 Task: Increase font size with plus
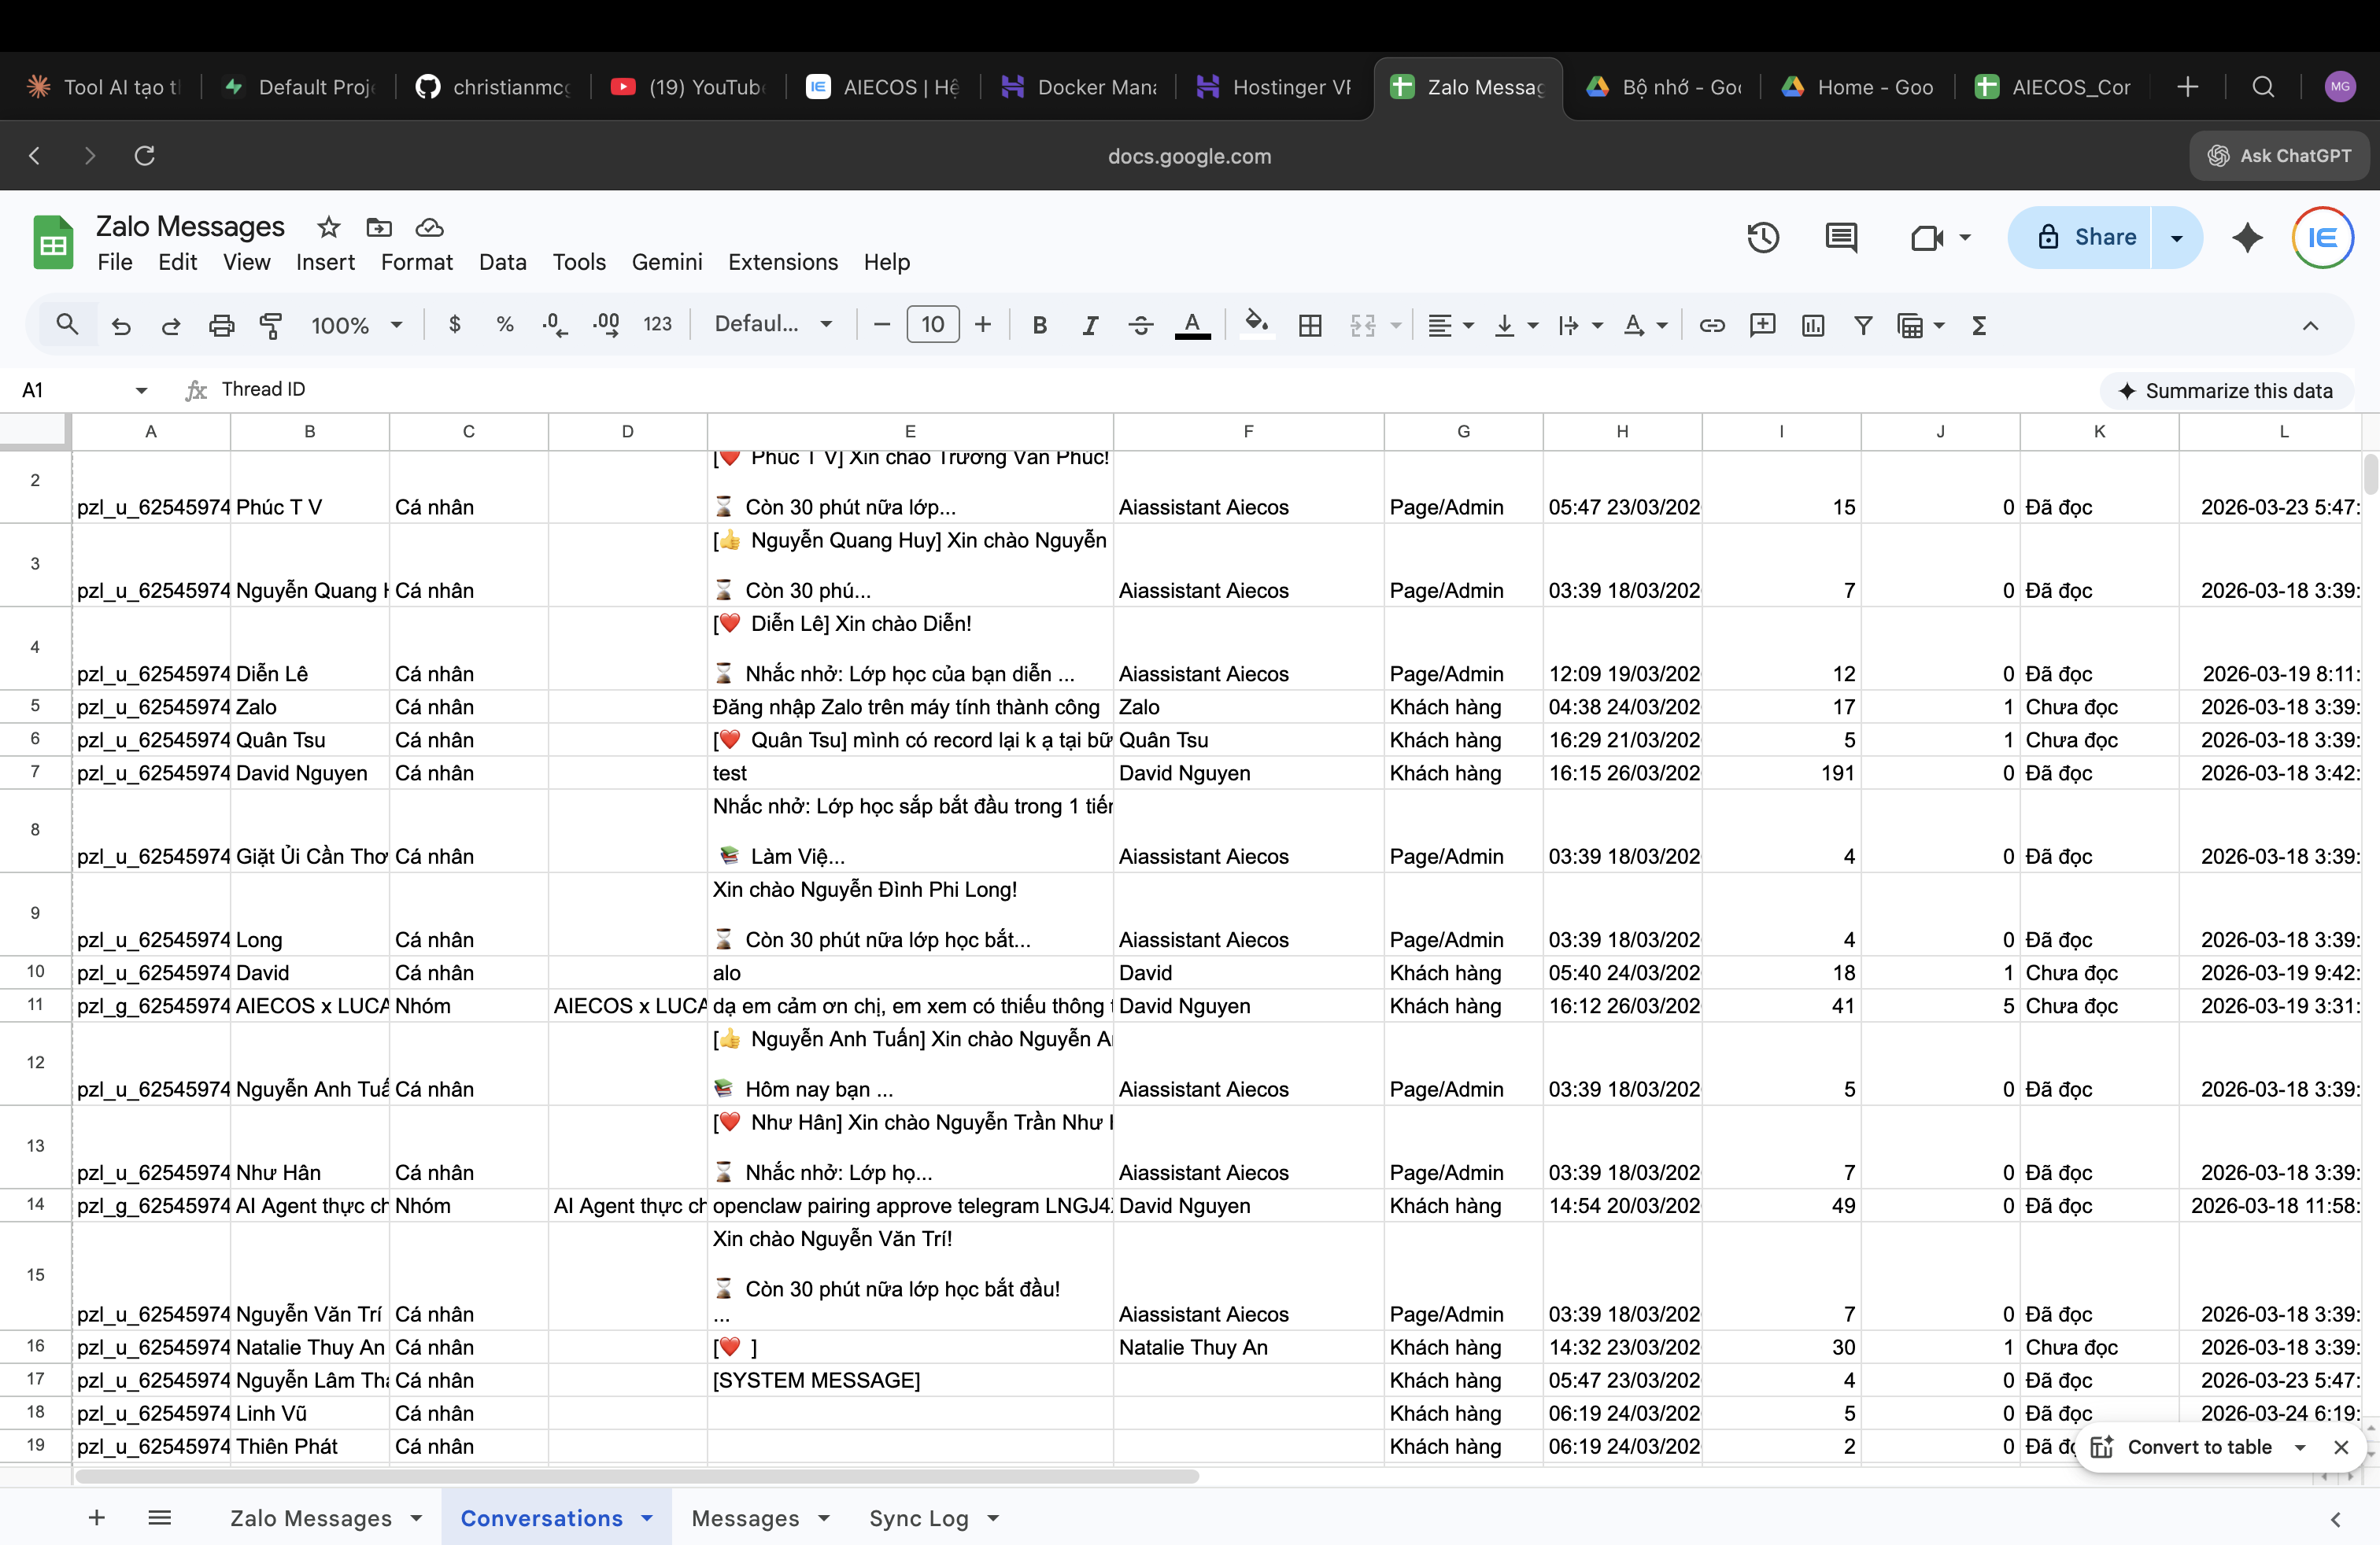pyautogui.click(x=983, y=325)
